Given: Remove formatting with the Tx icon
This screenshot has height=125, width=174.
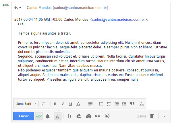Looking at the screenshot, I should tap(141, 104).
